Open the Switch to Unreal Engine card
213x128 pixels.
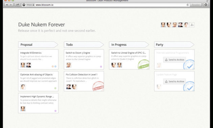pos(129,59)
